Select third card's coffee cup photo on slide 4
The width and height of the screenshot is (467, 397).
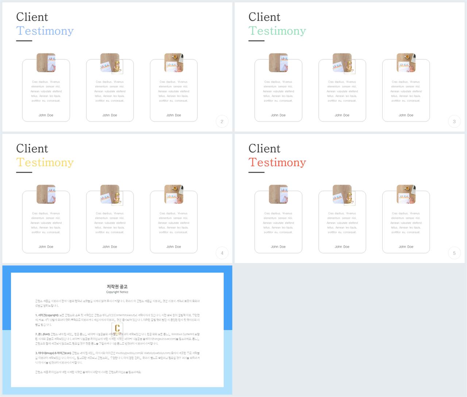(174, 194)
